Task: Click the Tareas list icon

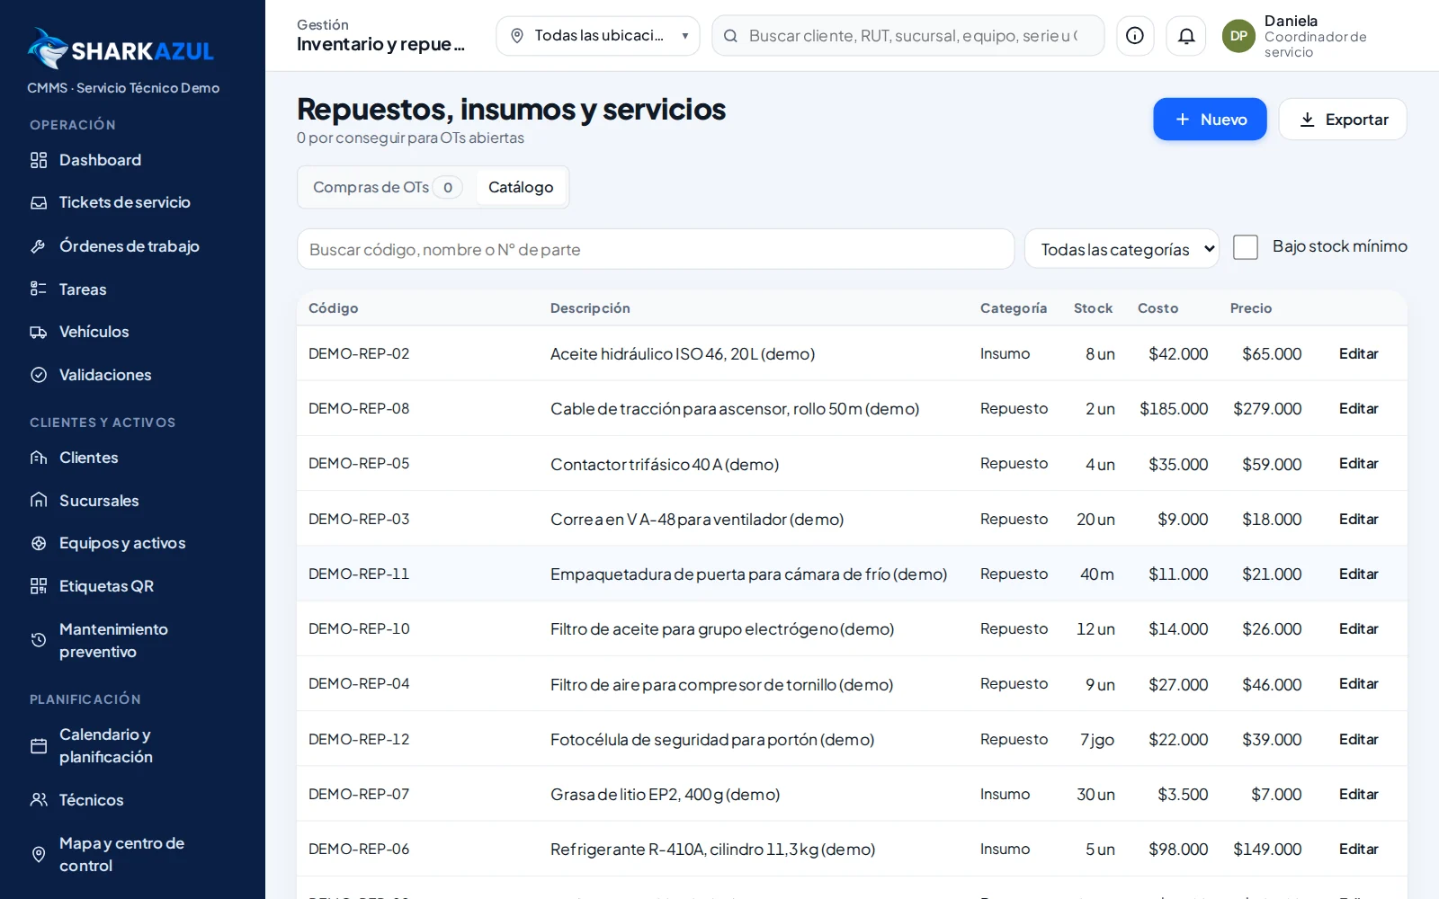Action: 39,289
